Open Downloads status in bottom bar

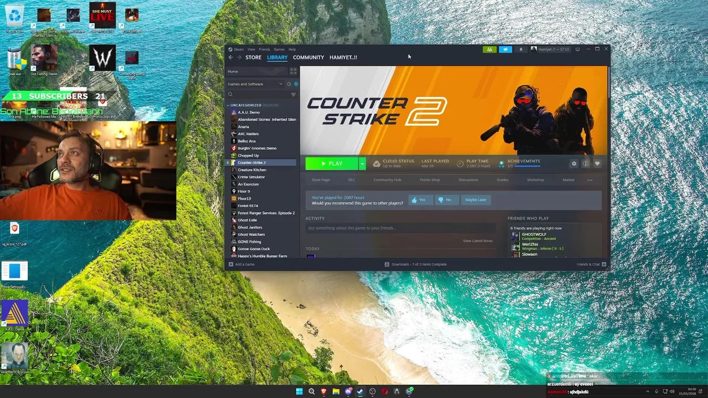tap(416, 264)
